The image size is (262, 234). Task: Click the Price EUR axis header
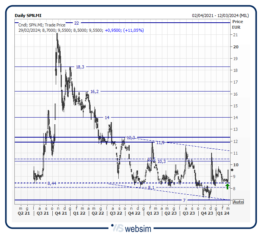(x=238, y=25)
